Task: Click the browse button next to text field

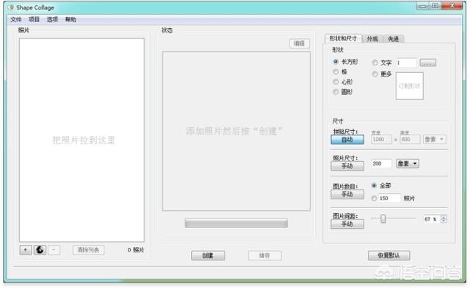Action: 427,63
